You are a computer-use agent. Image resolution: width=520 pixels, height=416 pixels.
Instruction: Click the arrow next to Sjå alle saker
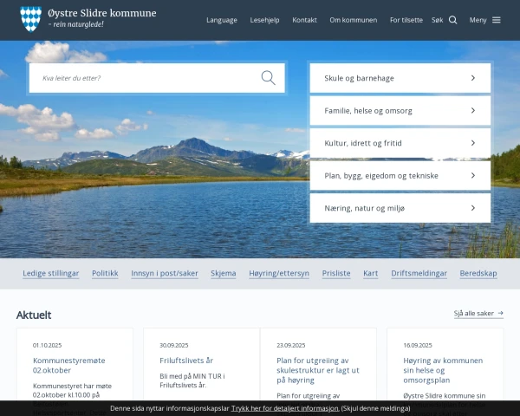[500, 314]
